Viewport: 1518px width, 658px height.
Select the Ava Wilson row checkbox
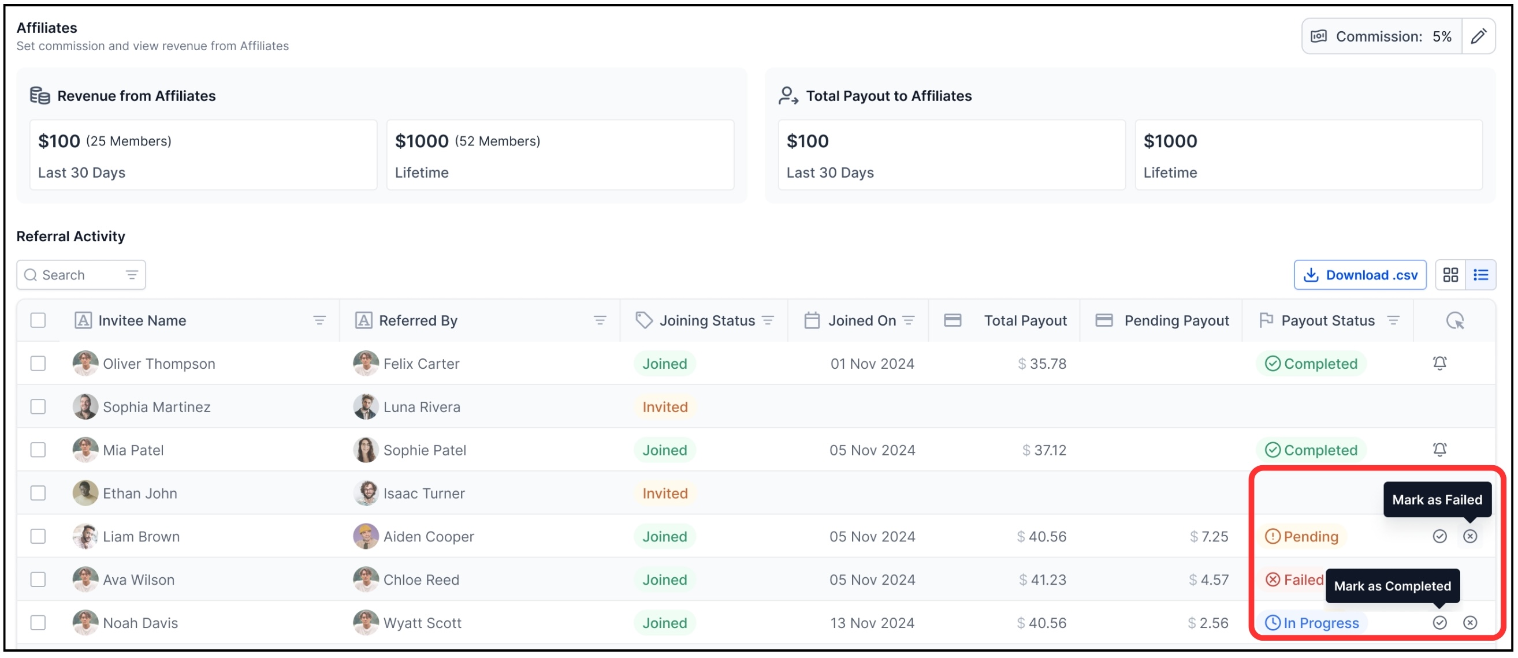click(38, 580)
